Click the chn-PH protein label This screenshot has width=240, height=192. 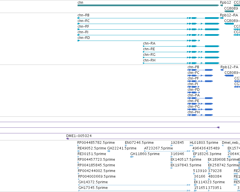point(194,112)
